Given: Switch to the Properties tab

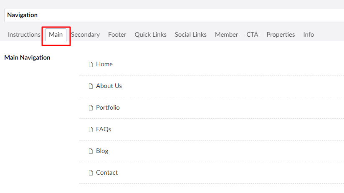Looking at the screenshot, I should point(281,35).
